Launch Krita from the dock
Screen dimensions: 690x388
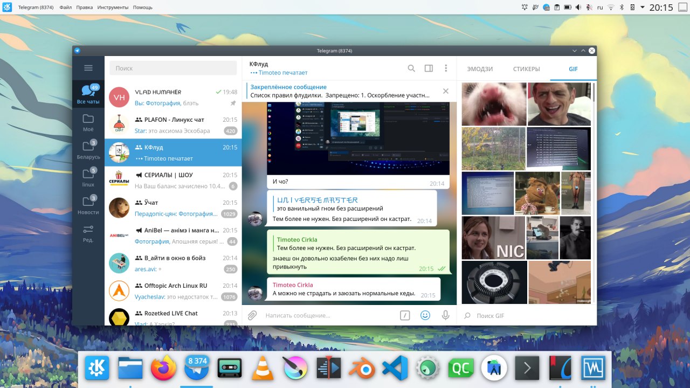click(295, 369)
